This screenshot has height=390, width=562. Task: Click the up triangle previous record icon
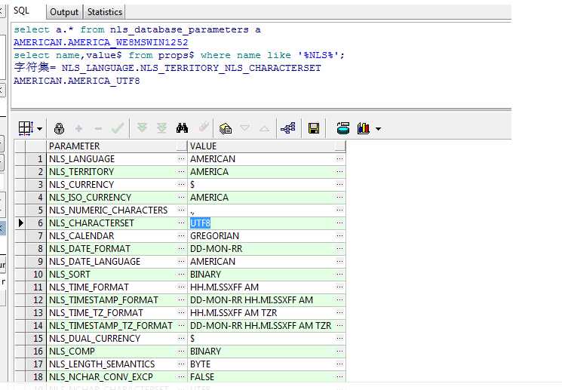(x=264, y=128)
